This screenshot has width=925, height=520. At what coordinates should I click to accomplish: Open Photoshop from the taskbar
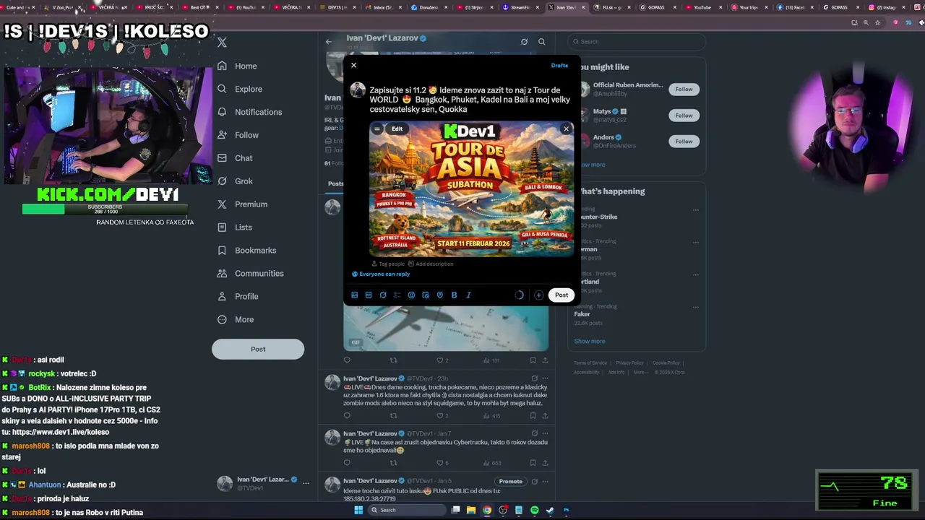[x=566, y=510]
